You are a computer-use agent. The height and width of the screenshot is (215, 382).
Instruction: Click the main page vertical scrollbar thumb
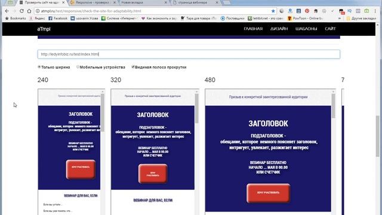coord(377,137)
